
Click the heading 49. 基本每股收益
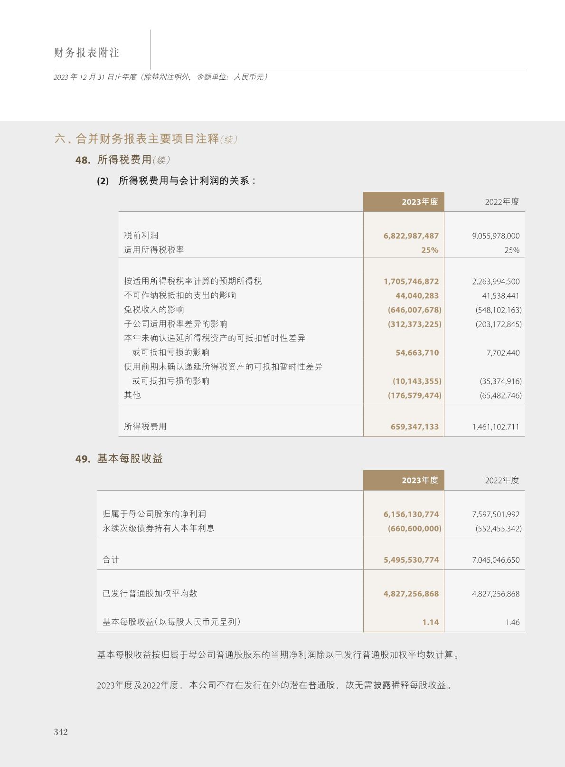click(119, 459)
